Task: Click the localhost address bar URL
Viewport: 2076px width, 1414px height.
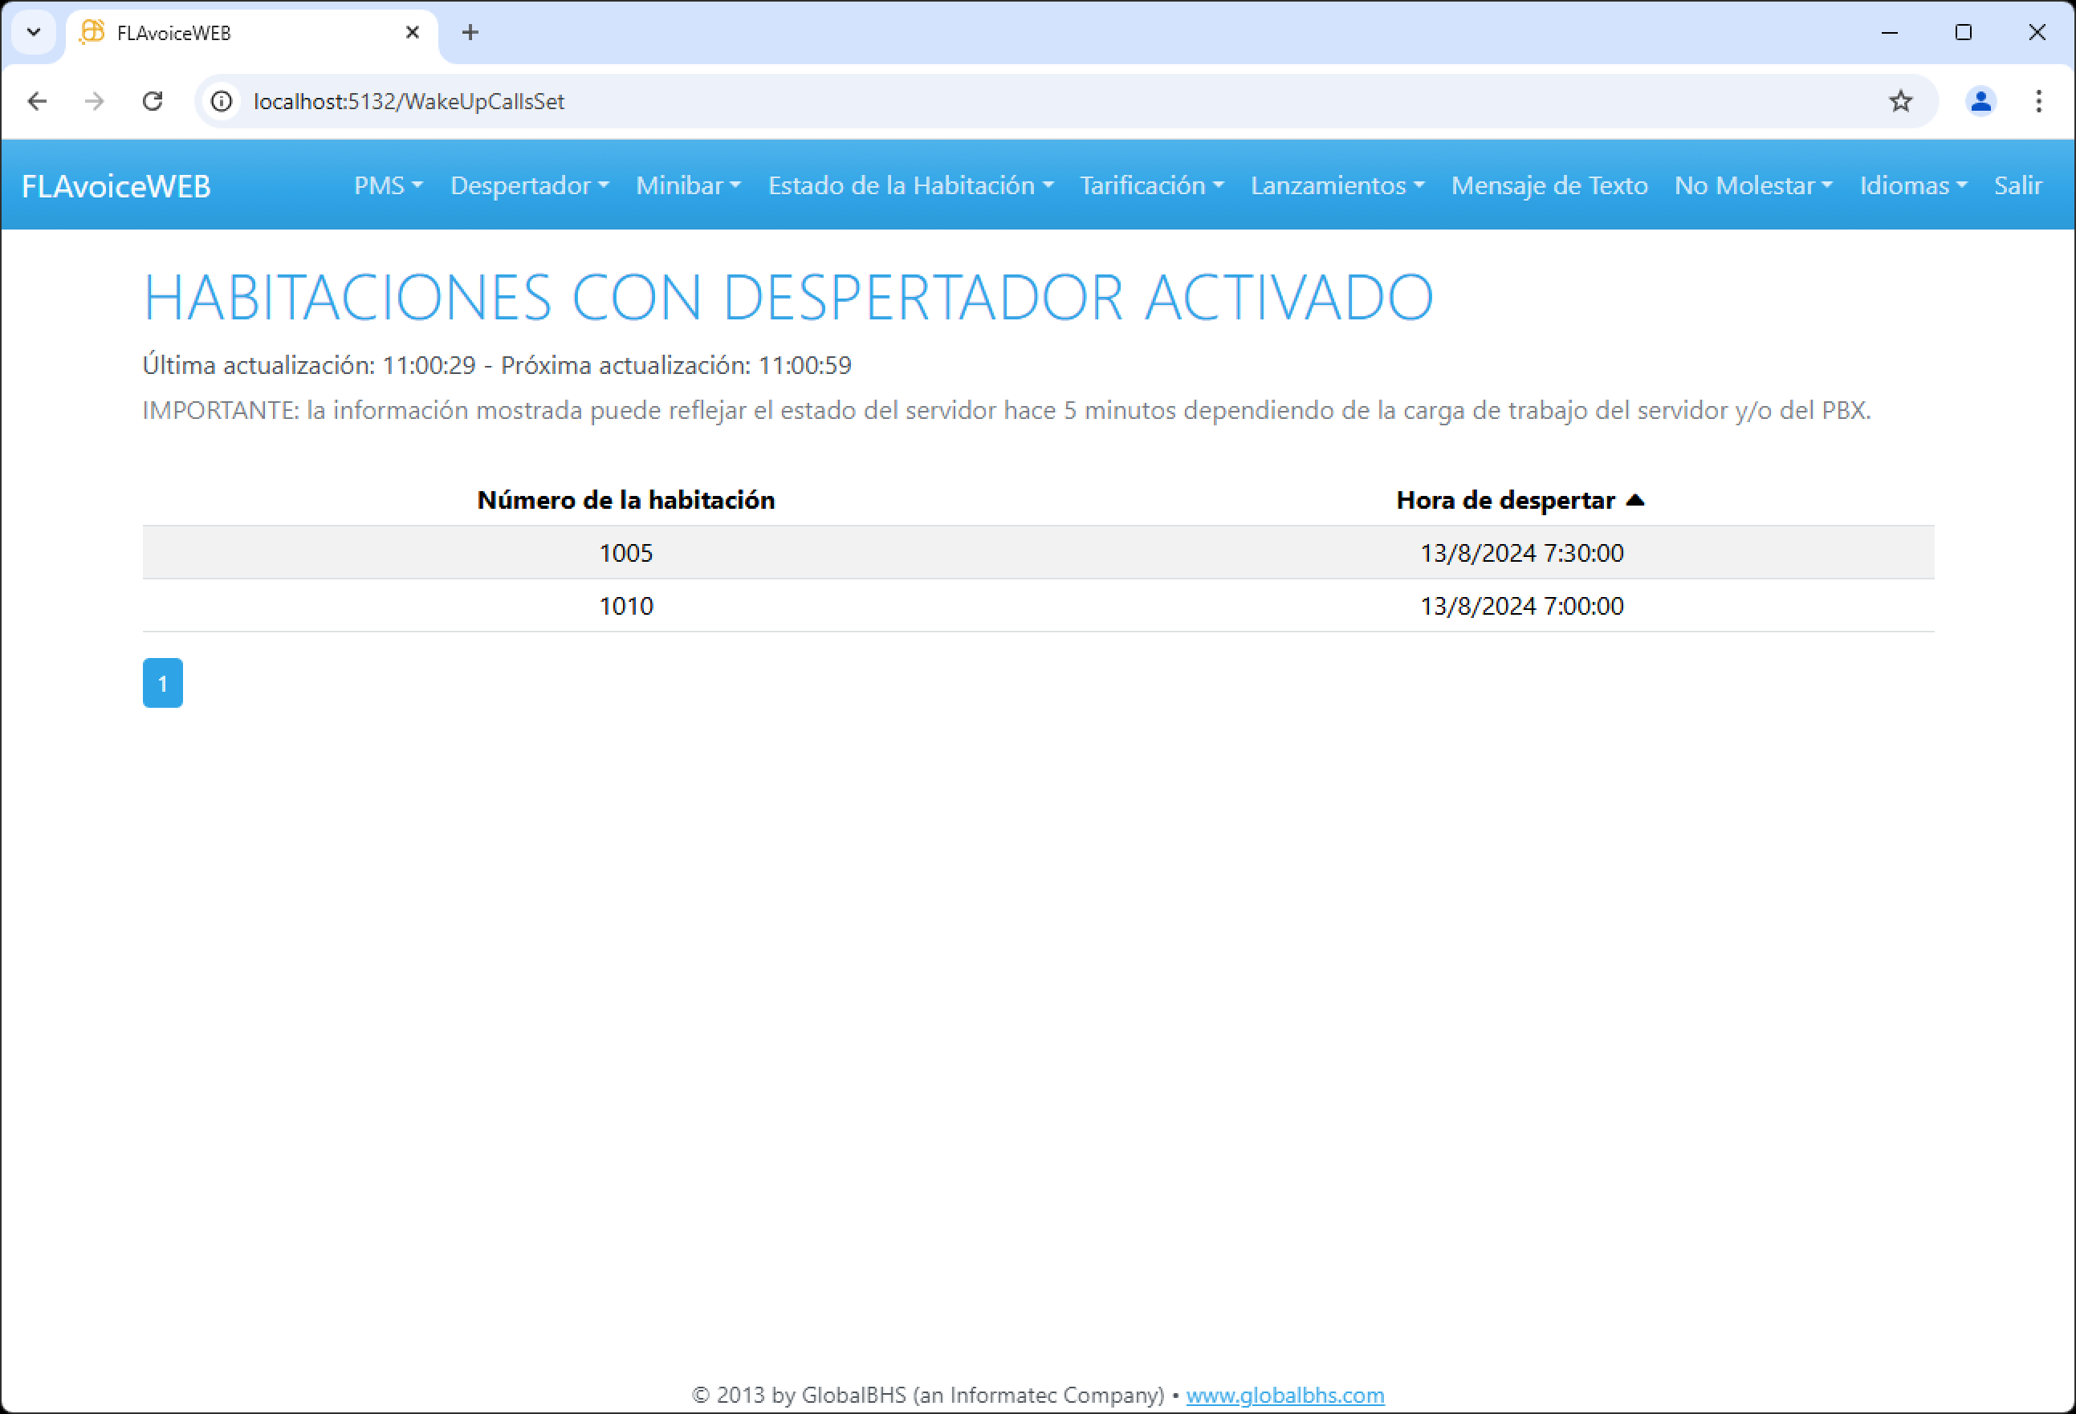Action: 409,101
